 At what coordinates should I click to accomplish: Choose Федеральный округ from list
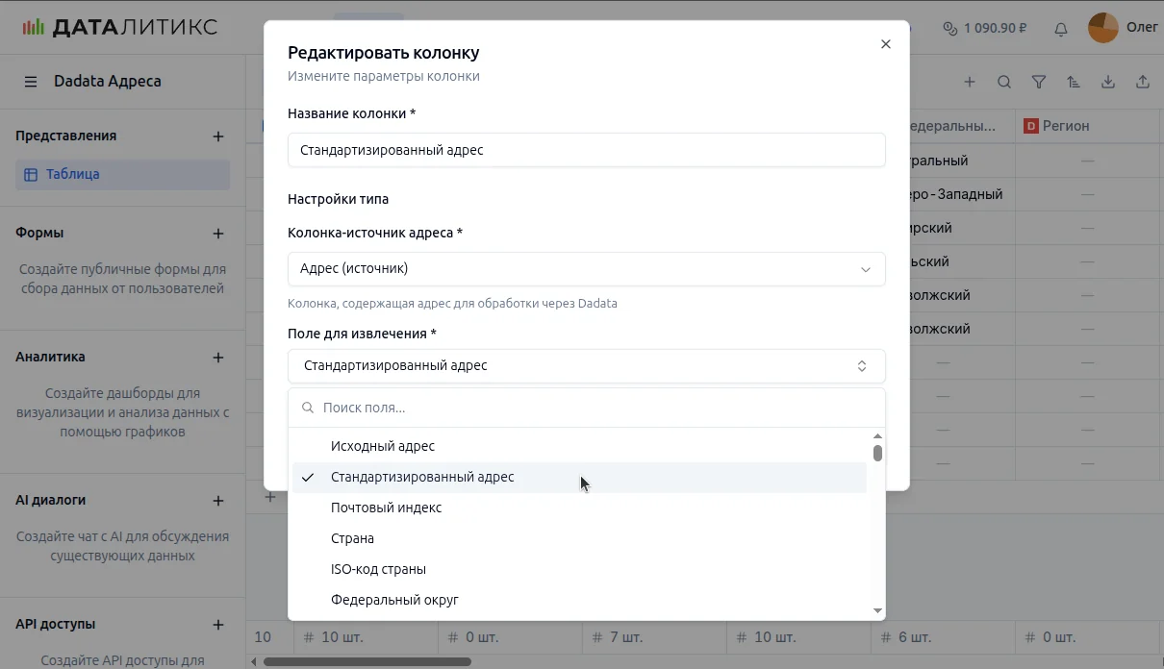coord(394,600)
